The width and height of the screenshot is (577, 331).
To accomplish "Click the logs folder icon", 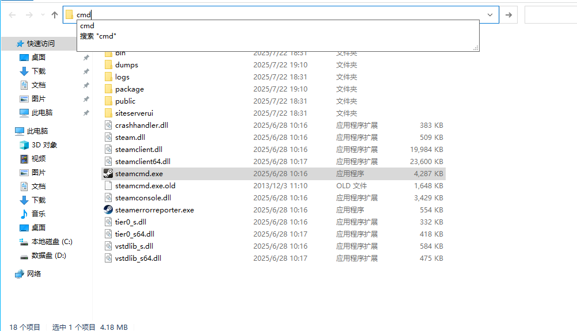I will point(108,77).
